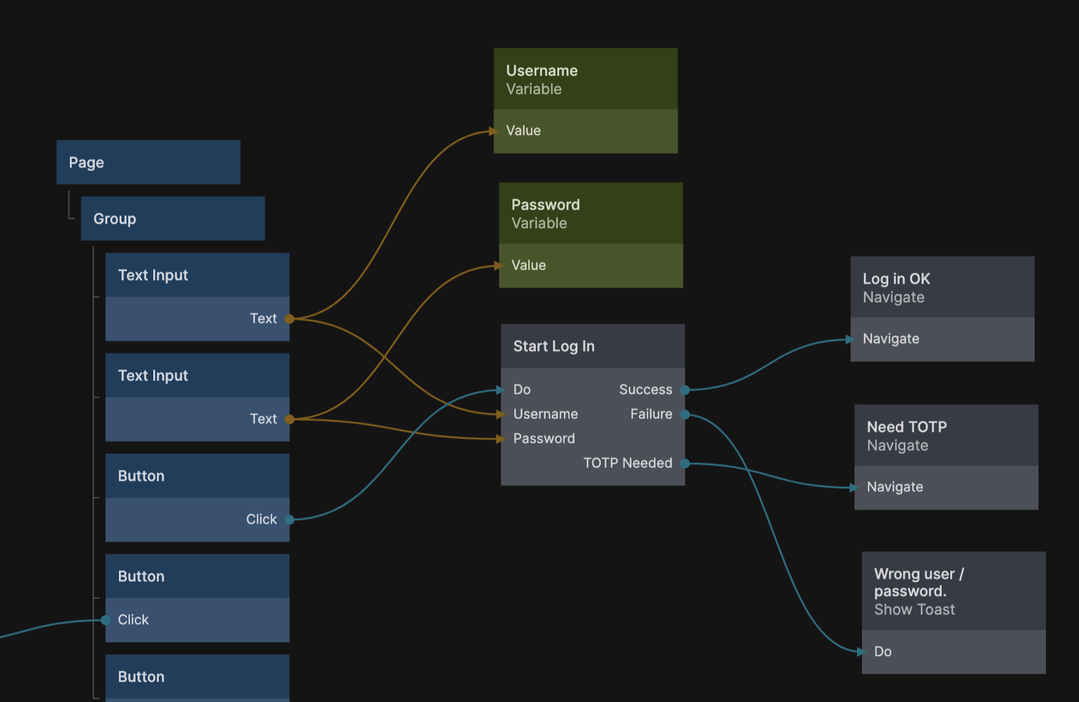Click the Do input on Show Toast node
The height and width of the screenshot is (702, 1079).
coord(863,652)
